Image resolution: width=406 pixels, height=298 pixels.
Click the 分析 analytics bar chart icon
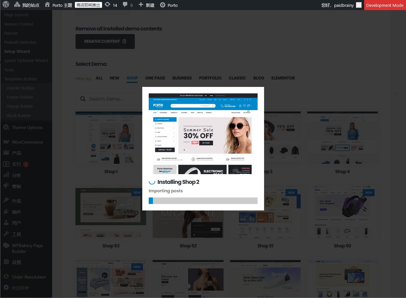click(x=6, y=175)
